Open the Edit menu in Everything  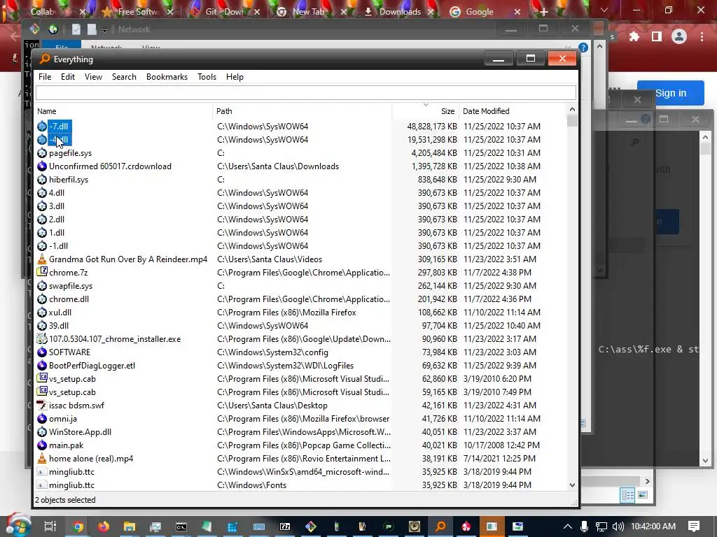68,77
